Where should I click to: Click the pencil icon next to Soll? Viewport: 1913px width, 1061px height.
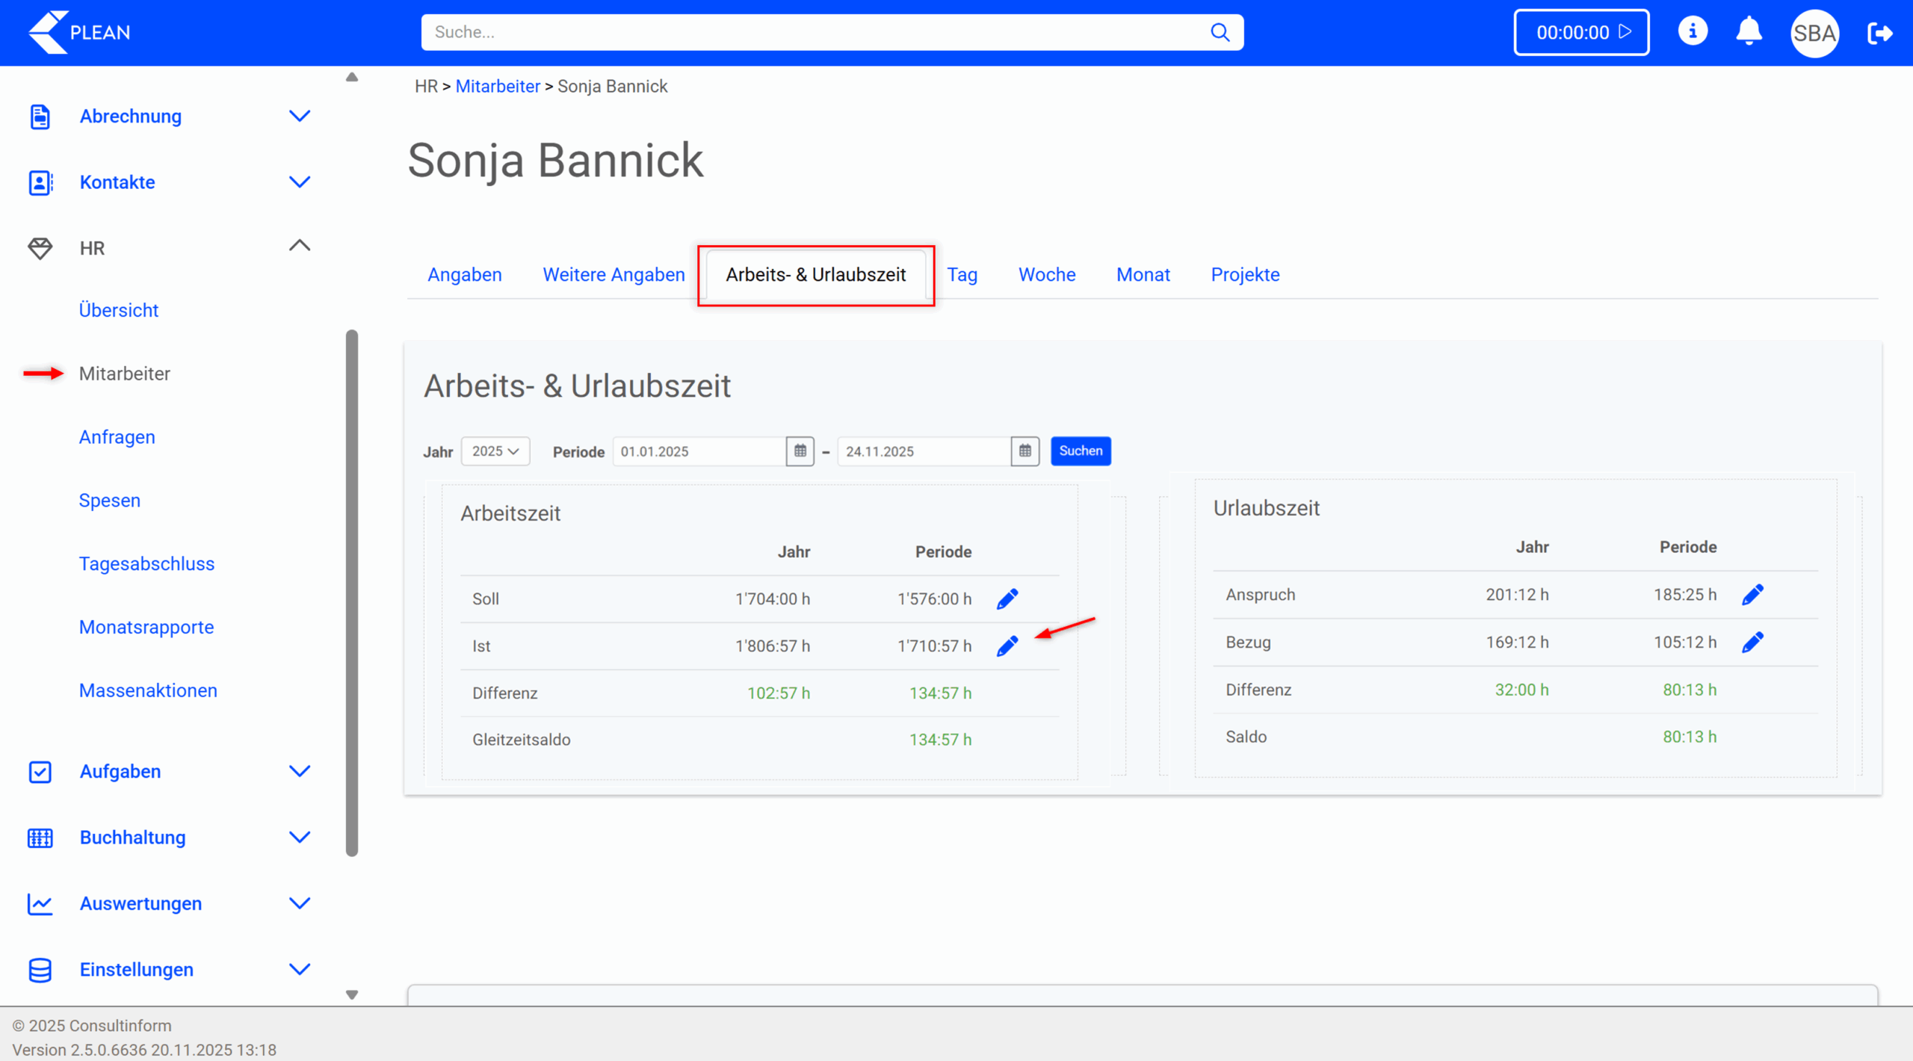pos(1007,598)
